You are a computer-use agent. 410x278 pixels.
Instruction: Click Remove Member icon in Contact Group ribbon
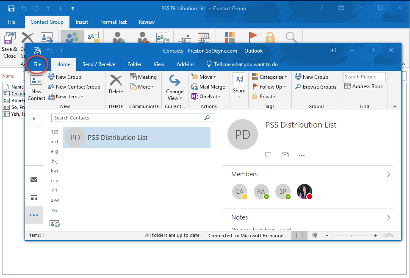pyautogui.click(x=143, y=37)
